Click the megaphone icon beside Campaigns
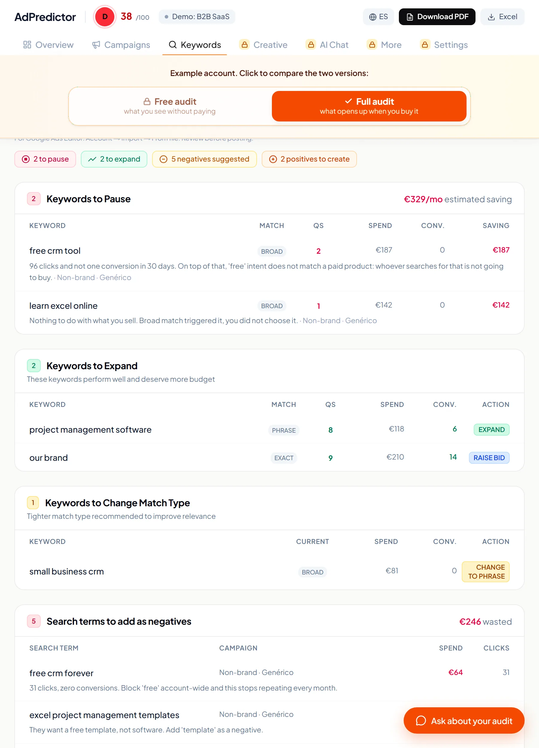 tap(96, 45)
